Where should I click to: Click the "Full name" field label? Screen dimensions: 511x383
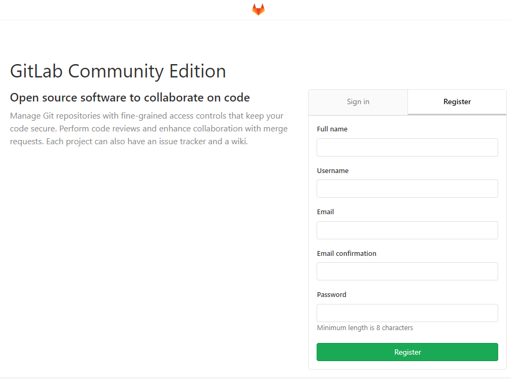tap(332, 129)
